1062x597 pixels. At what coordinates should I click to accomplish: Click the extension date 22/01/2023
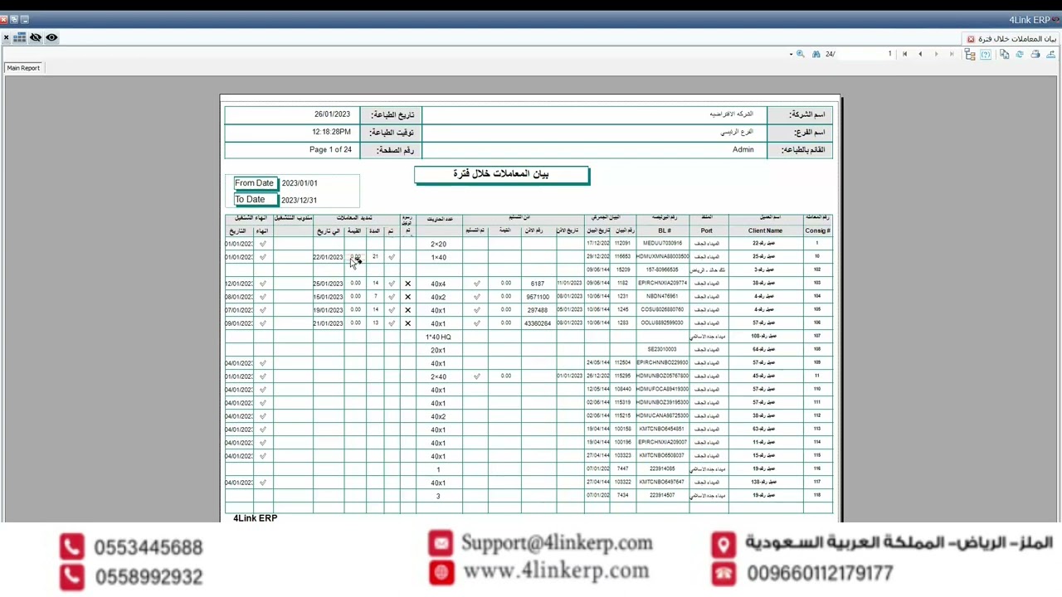(328, 257)
